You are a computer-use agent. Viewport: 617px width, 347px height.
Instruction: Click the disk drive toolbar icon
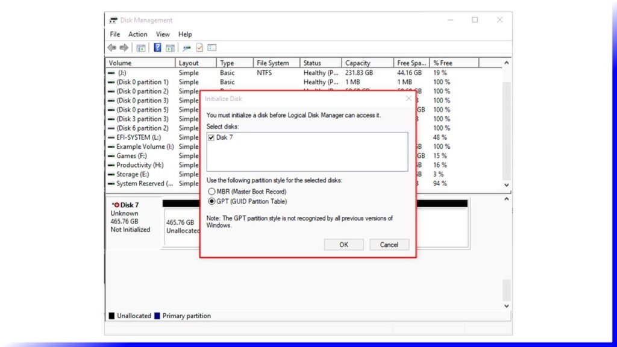(x=187, y=48)
